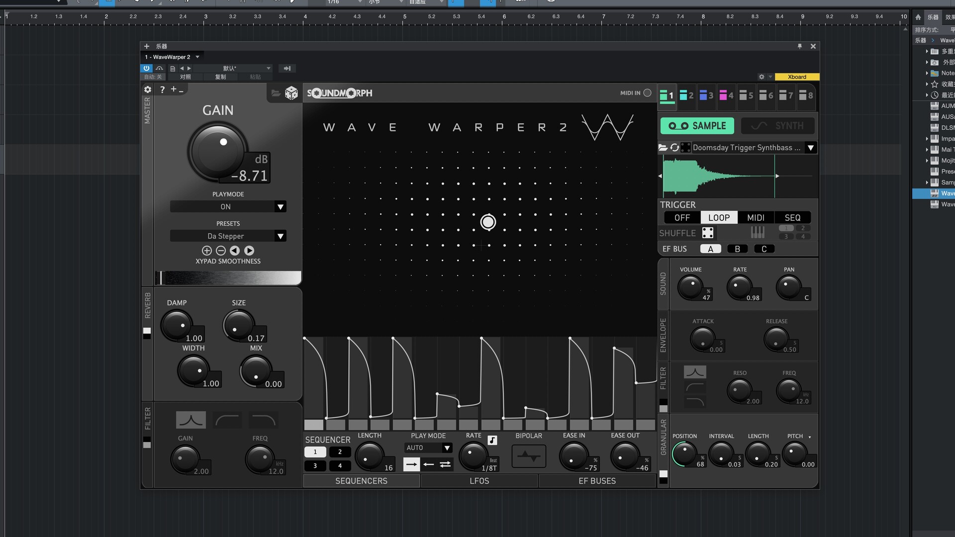955x537 pixels.
Task: Click the next preset arrow icon
Action: click(249, 251)
